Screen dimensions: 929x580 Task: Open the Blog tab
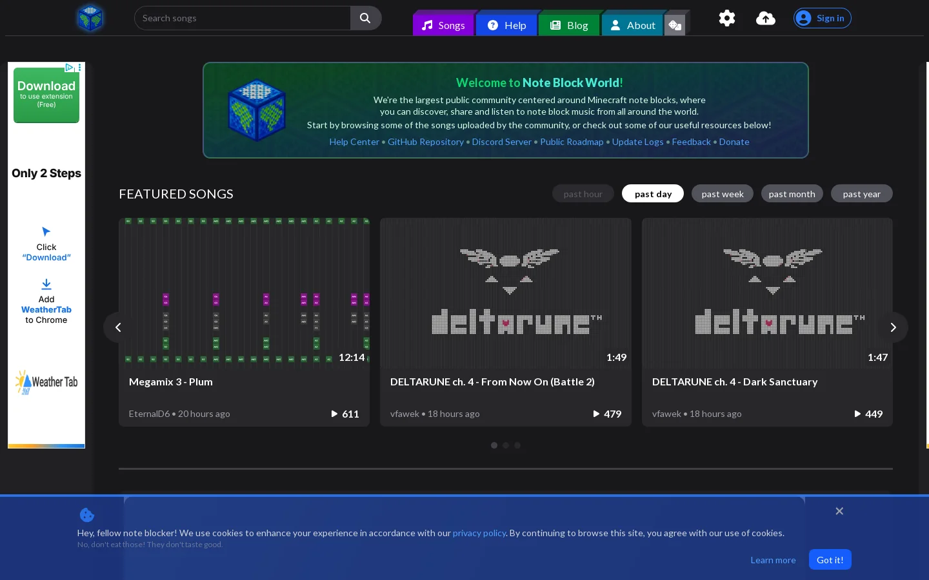point(569,25)
